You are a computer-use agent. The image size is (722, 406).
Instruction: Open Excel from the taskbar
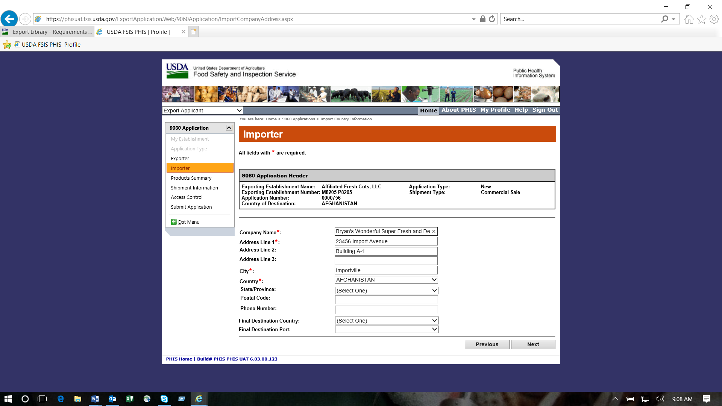pos(130,399)
